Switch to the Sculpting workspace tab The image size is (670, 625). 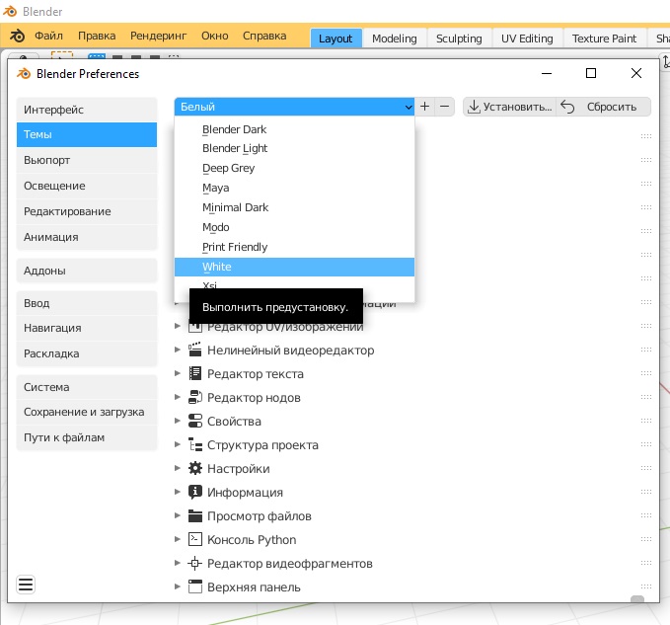[x=459, y=39]
